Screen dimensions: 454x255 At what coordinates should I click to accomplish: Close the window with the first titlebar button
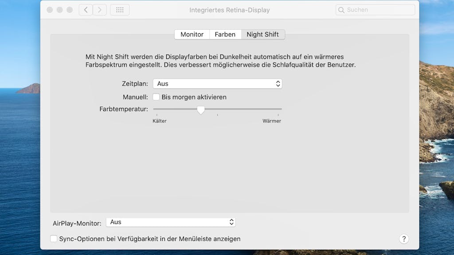tap(50, 10)
